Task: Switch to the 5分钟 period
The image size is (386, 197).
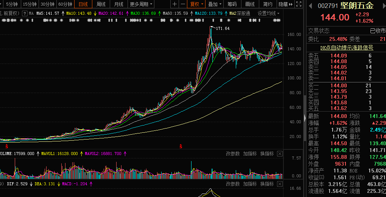Action: [11, 4]
